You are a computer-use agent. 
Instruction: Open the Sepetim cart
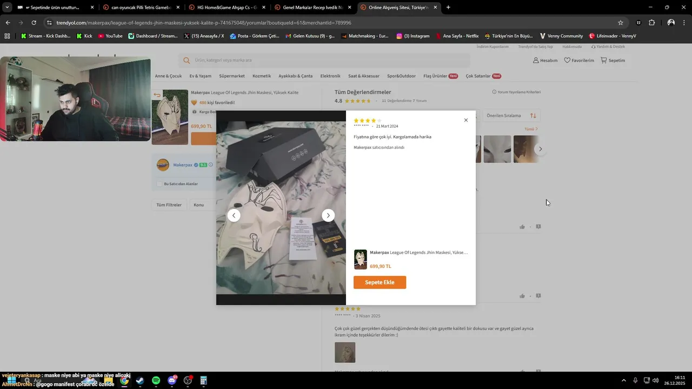[x=613, y=60]
